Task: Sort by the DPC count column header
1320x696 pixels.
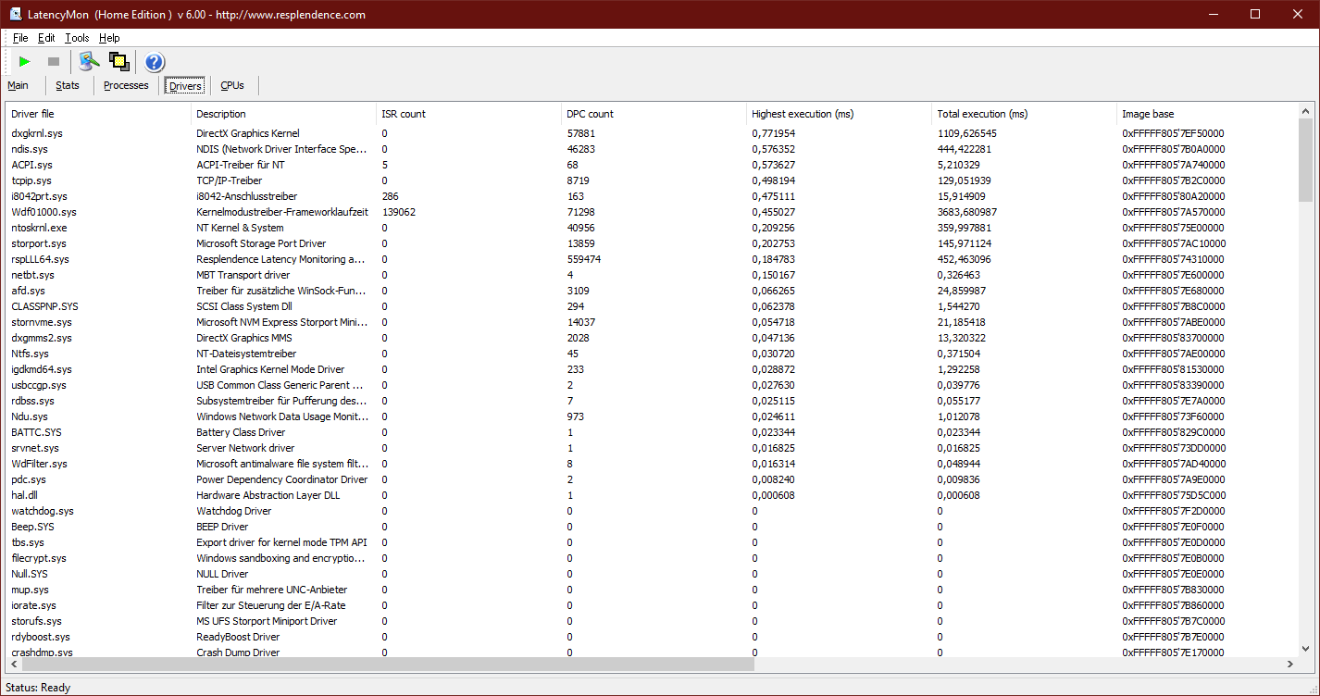Action: coord(590,114)
